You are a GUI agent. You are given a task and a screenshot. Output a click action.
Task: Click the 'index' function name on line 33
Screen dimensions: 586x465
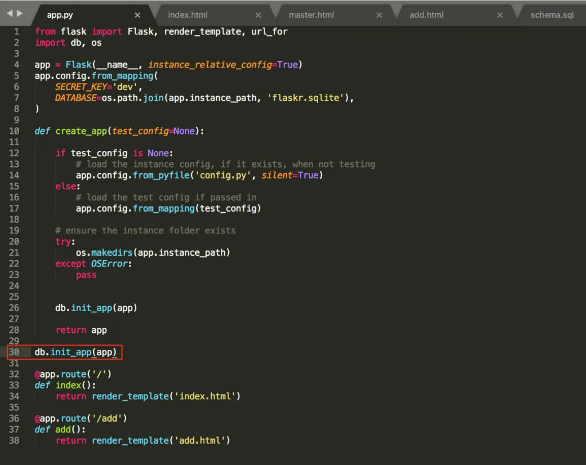(x=68, y=385)
